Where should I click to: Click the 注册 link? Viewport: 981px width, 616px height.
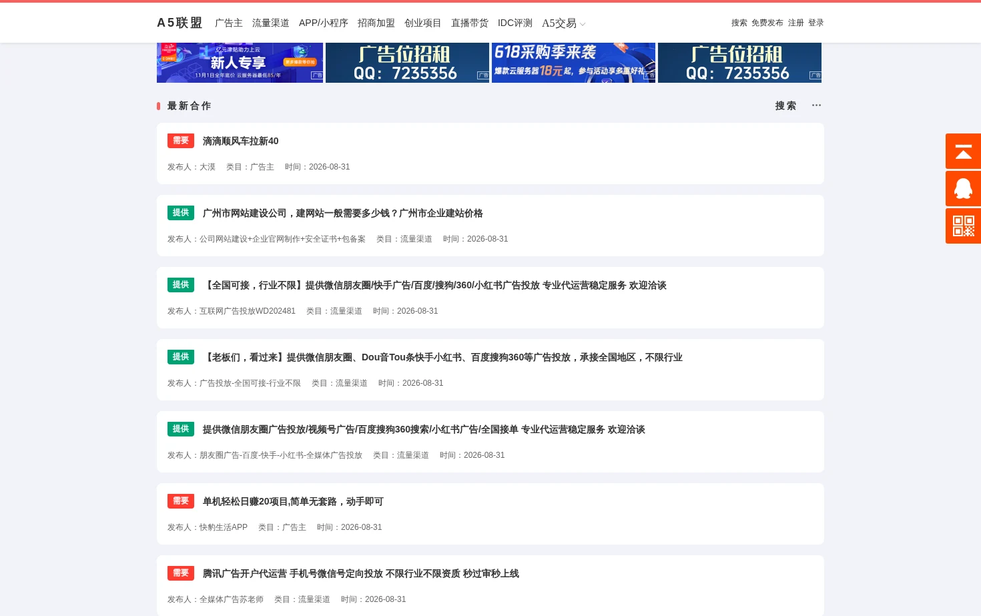click(x=796, y=23)
